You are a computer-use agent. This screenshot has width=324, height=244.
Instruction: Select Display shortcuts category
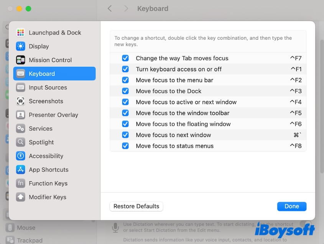[x=54, y=46]
